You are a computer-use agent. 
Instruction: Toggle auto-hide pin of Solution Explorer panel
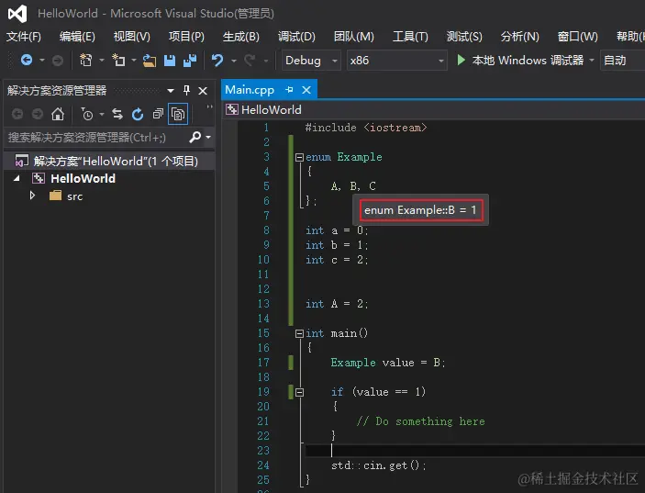[x=187, y=90]
